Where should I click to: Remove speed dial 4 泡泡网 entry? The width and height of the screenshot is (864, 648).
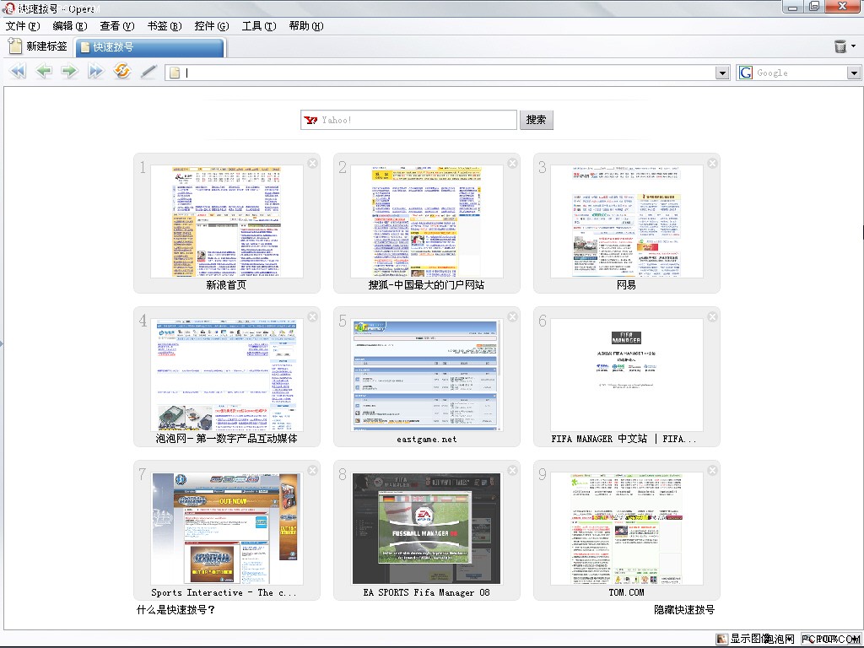[x=312, y=317]
